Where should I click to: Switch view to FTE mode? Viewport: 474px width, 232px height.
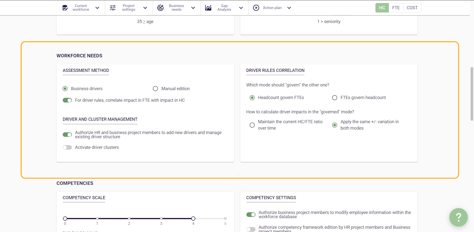pos(396,8)
